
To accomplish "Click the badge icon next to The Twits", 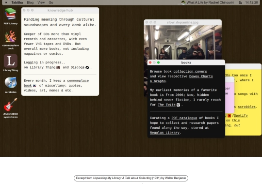I will [x=178, y=105].
